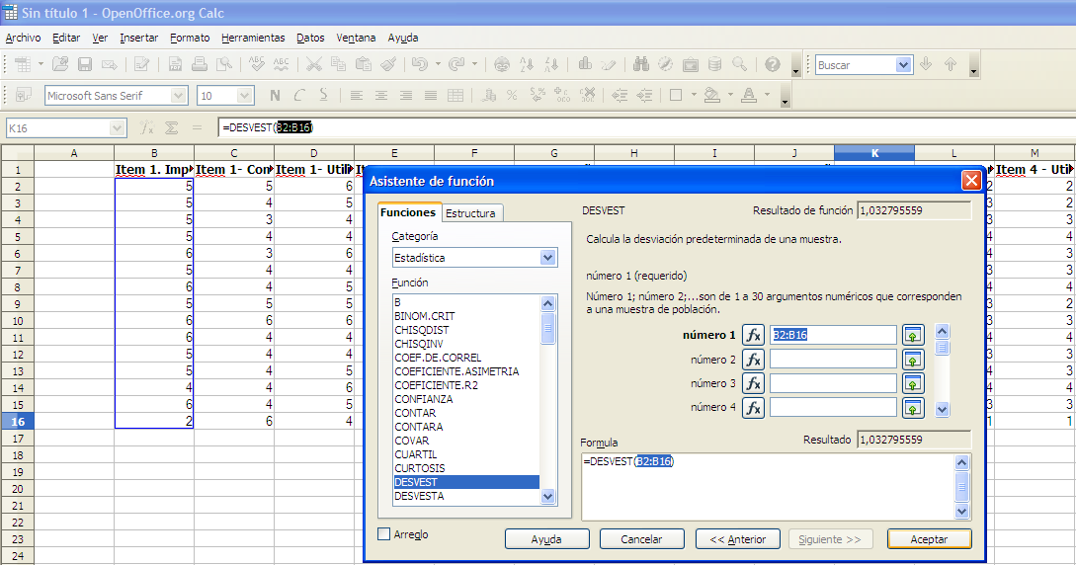Click the fx button beside número 1
Viewport: 1076px width, 565px height.
[x=753, y=335]
